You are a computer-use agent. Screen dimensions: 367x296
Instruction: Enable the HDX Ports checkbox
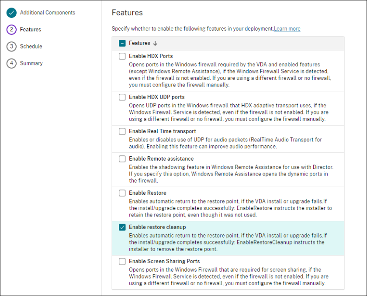[x=122, y=56]
